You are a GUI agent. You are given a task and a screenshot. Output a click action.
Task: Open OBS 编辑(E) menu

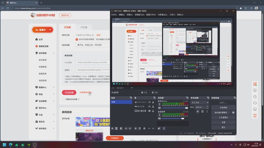(x=122, y=15)
